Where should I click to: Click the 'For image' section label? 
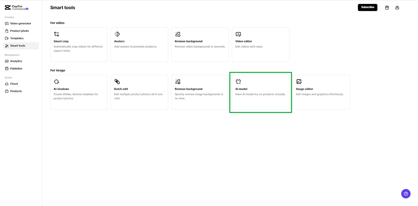click(x=58, y=71)
